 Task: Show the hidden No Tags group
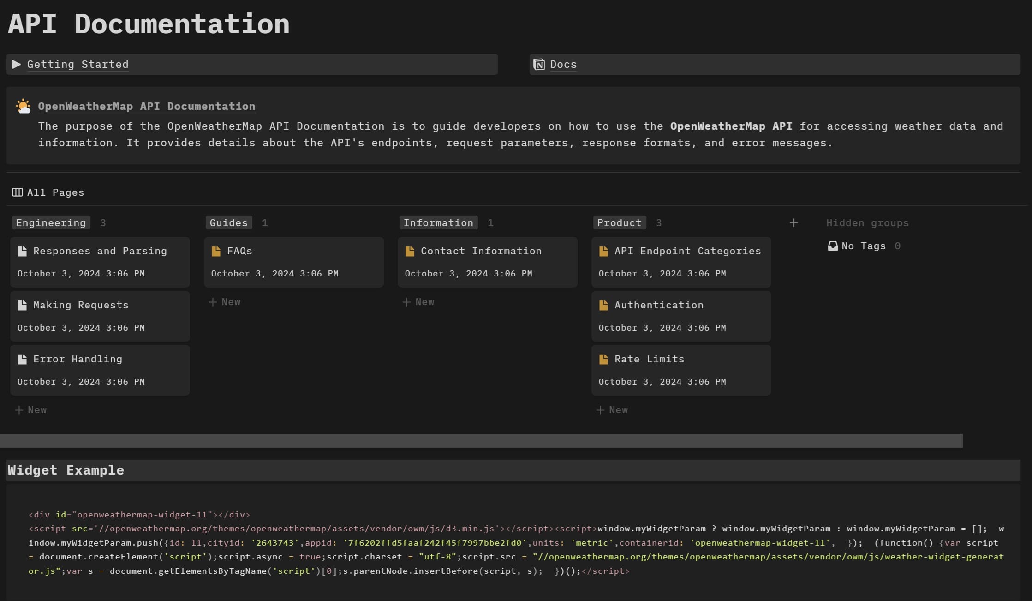[x=864, y=246]
